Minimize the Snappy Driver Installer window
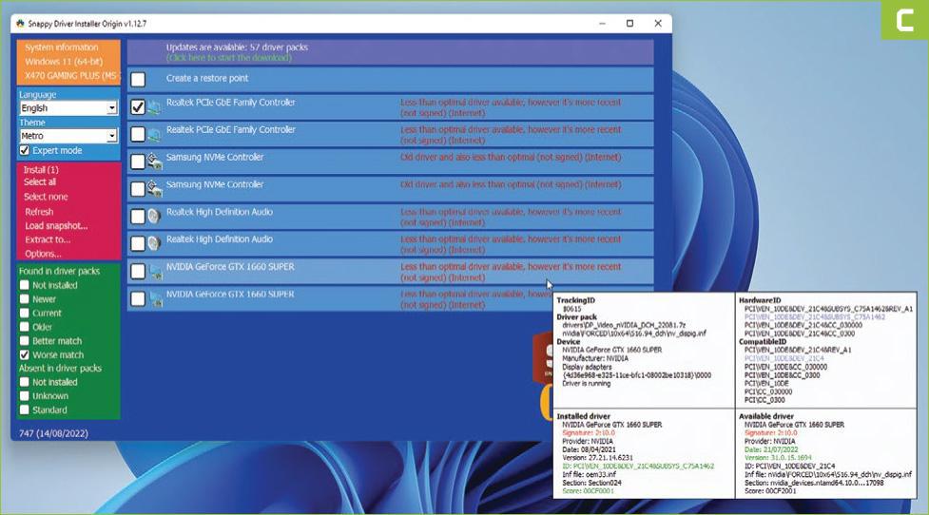Image resolution: width=929 pixels, height=515 pixels. pyautogui.click(x=602, y=24)
